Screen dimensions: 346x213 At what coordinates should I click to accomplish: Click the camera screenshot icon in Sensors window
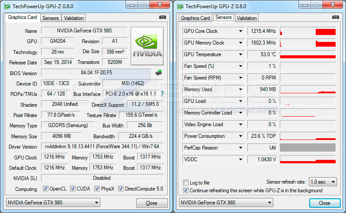coord(336,17)
